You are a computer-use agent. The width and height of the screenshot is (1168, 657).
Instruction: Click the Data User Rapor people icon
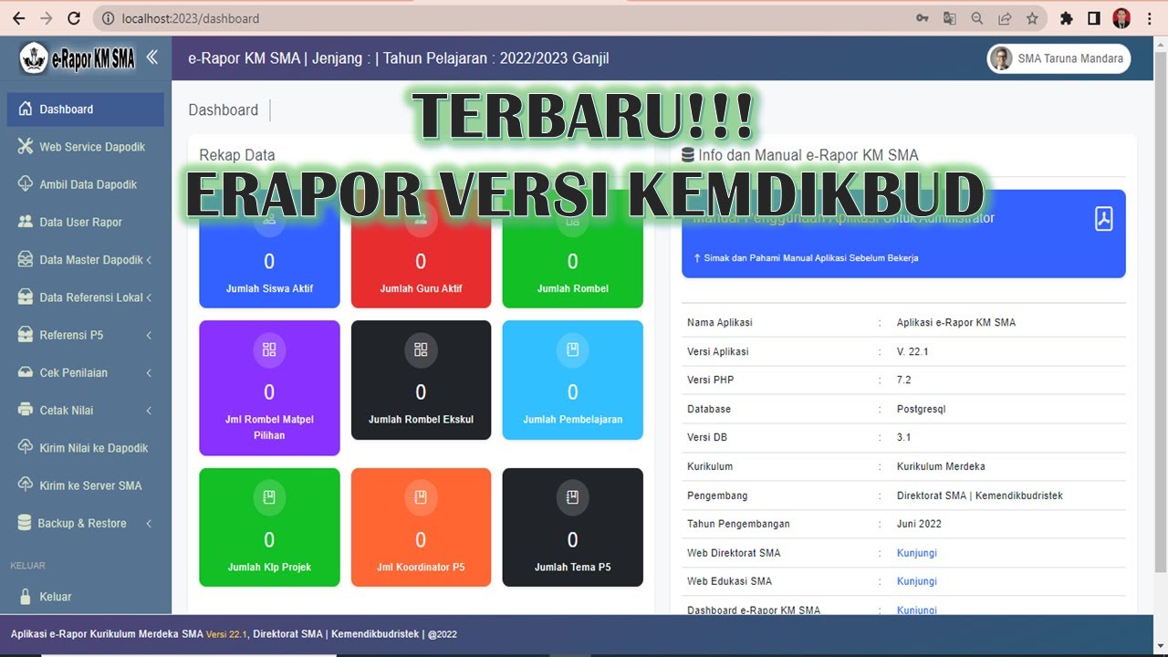pos(25,222)
